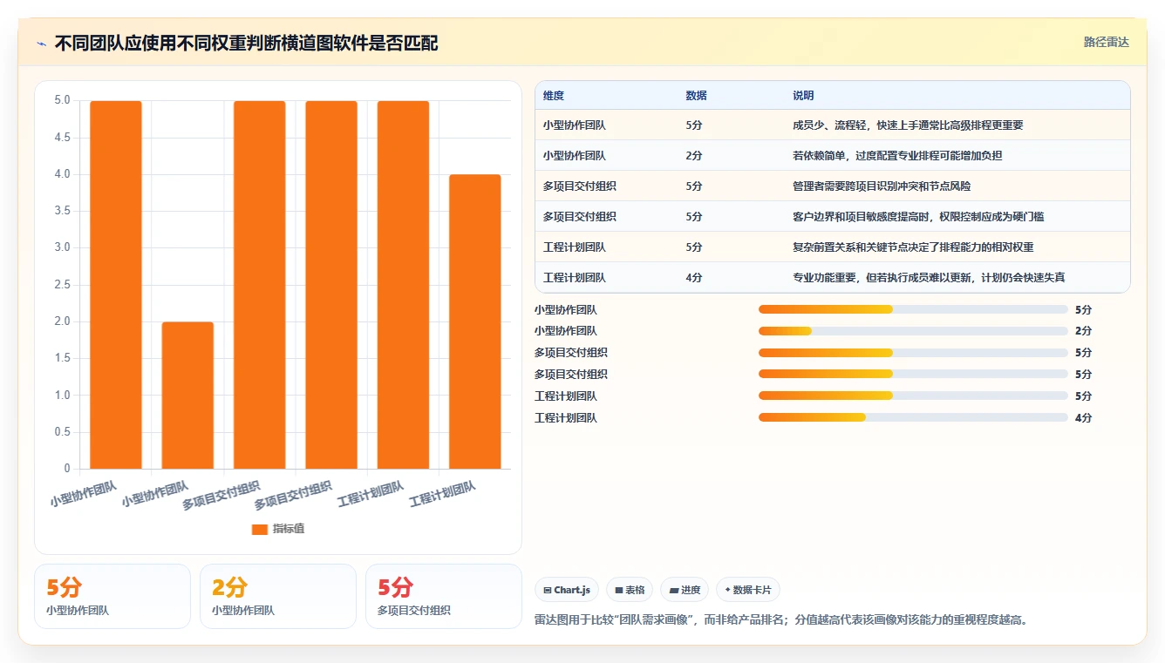Click the 0.5 y-axis label
1165x663 pixels.
click(62, 432)
